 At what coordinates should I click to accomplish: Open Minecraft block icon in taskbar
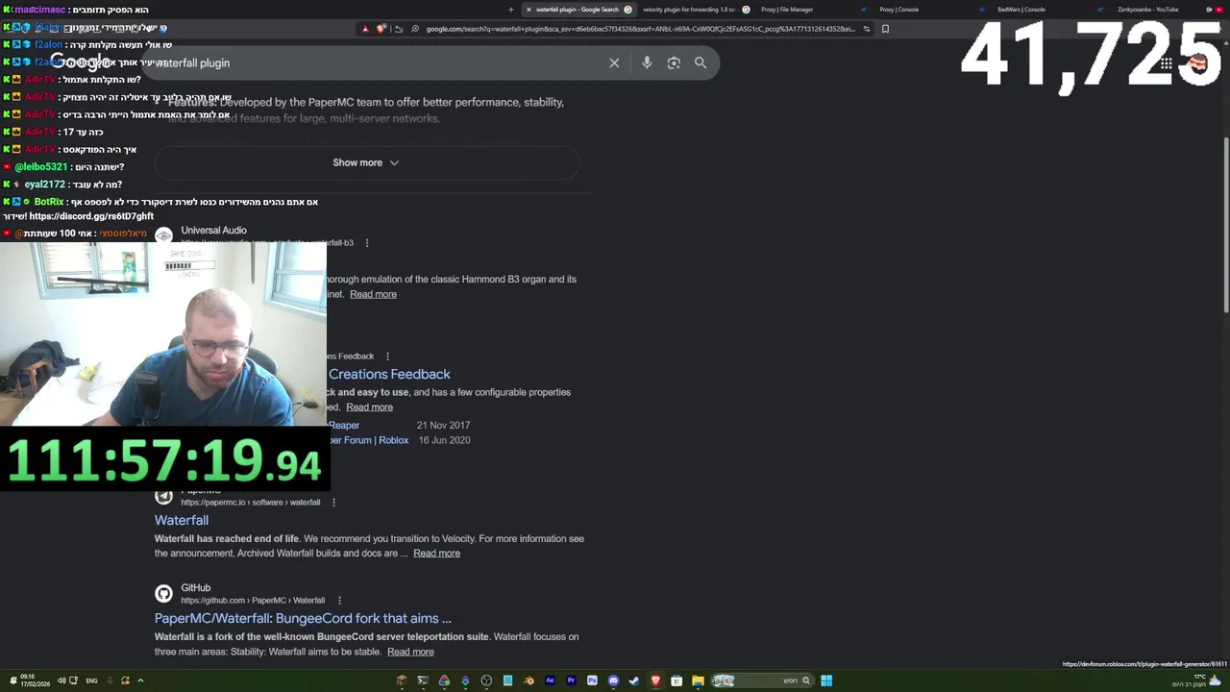tap(402, 680)
